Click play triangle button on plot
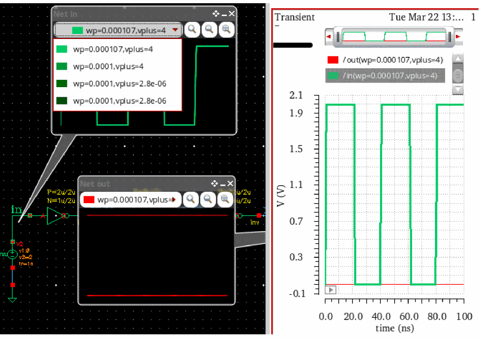The width and height of the screenshot is (479, 338). point(331,290)
